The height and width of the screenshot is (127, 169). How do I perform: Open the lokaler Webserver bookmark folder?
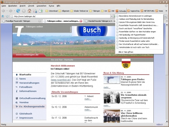click(x=79, y=11)
